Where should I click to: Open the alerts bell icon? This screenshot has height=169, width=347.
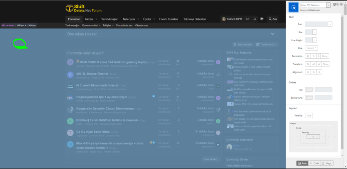coord(255,19)
